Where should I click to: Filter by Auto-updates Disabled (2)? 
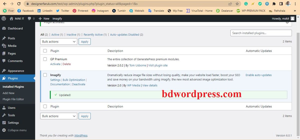pos(126,35)
